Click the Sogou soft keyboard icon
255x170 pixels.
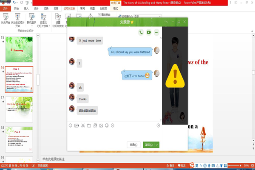coord(213,166)
